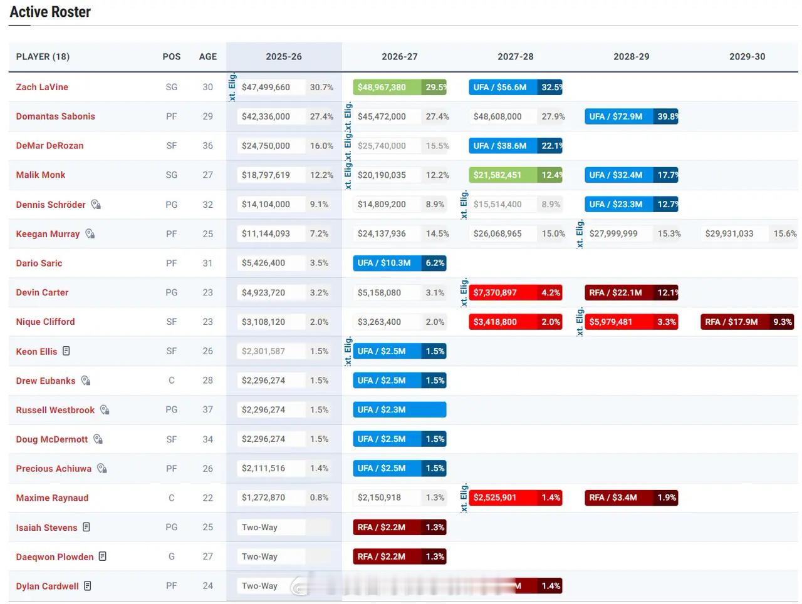Select the 2025-26 season column header
Viewport: 802px width, 604px height.
point(284,56)
